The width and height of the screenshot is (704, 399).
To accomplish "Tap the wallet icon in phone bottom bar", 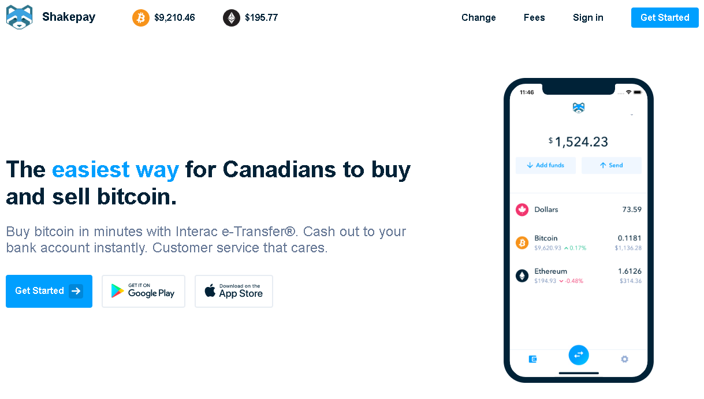I will [533, 359].
